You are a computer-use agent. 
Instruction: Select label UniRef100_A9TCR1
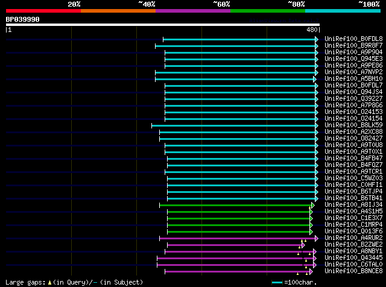(353, 172)
